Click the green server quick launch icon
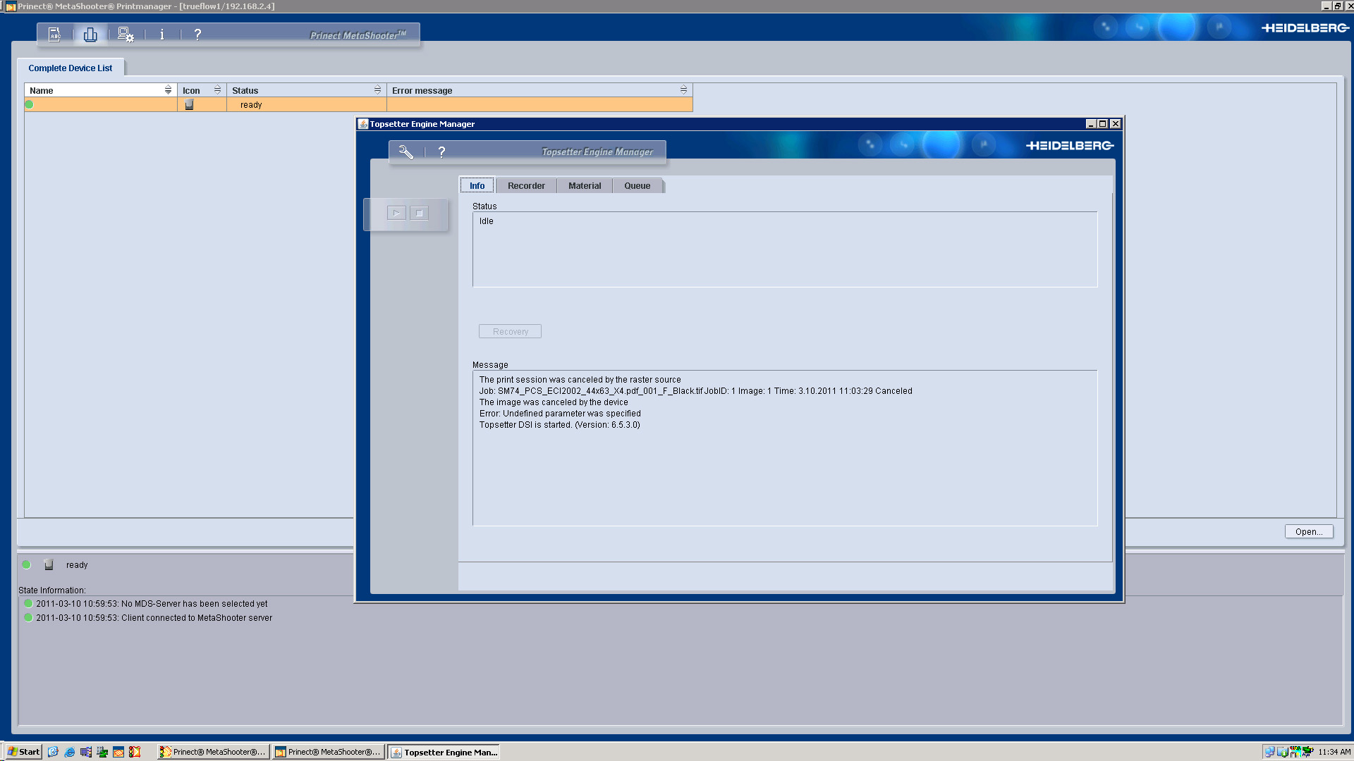The width and height of the screenshot is (1354, 761). point(102,752)
